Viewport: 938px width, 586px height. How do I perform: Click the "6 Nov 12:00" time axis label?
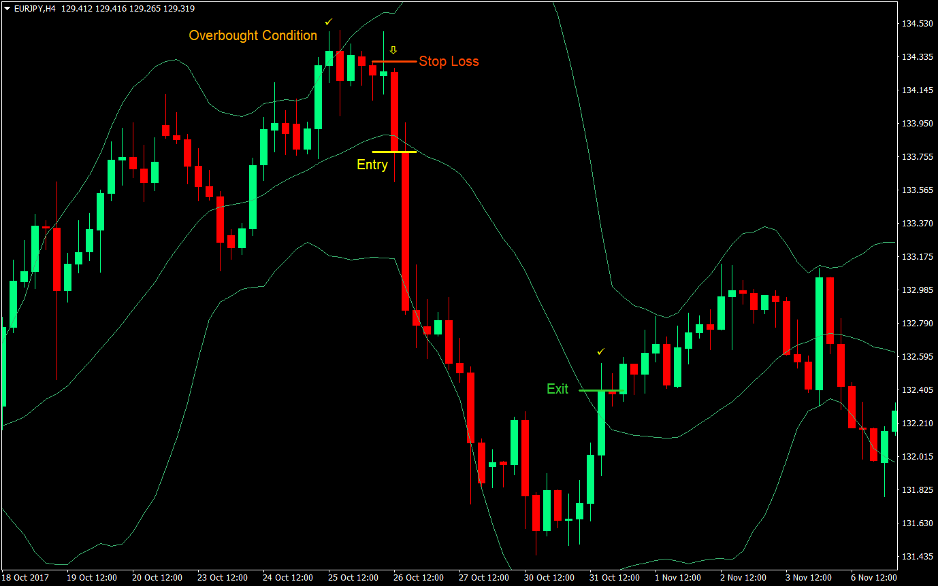pyautogui.click(x=874, y=578)
